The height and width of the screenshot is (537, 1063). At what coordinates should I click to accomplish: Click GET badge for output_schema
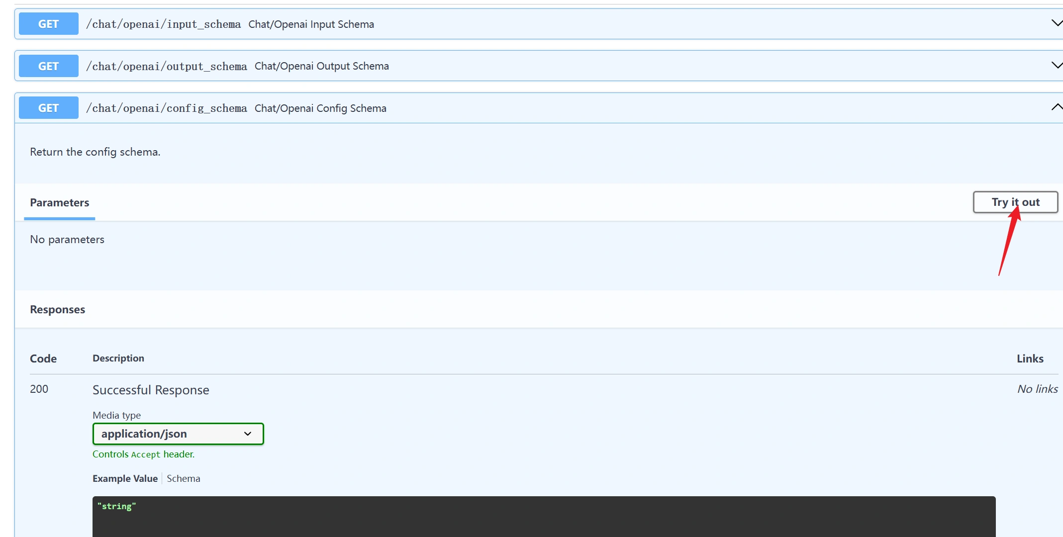[48, 66]
